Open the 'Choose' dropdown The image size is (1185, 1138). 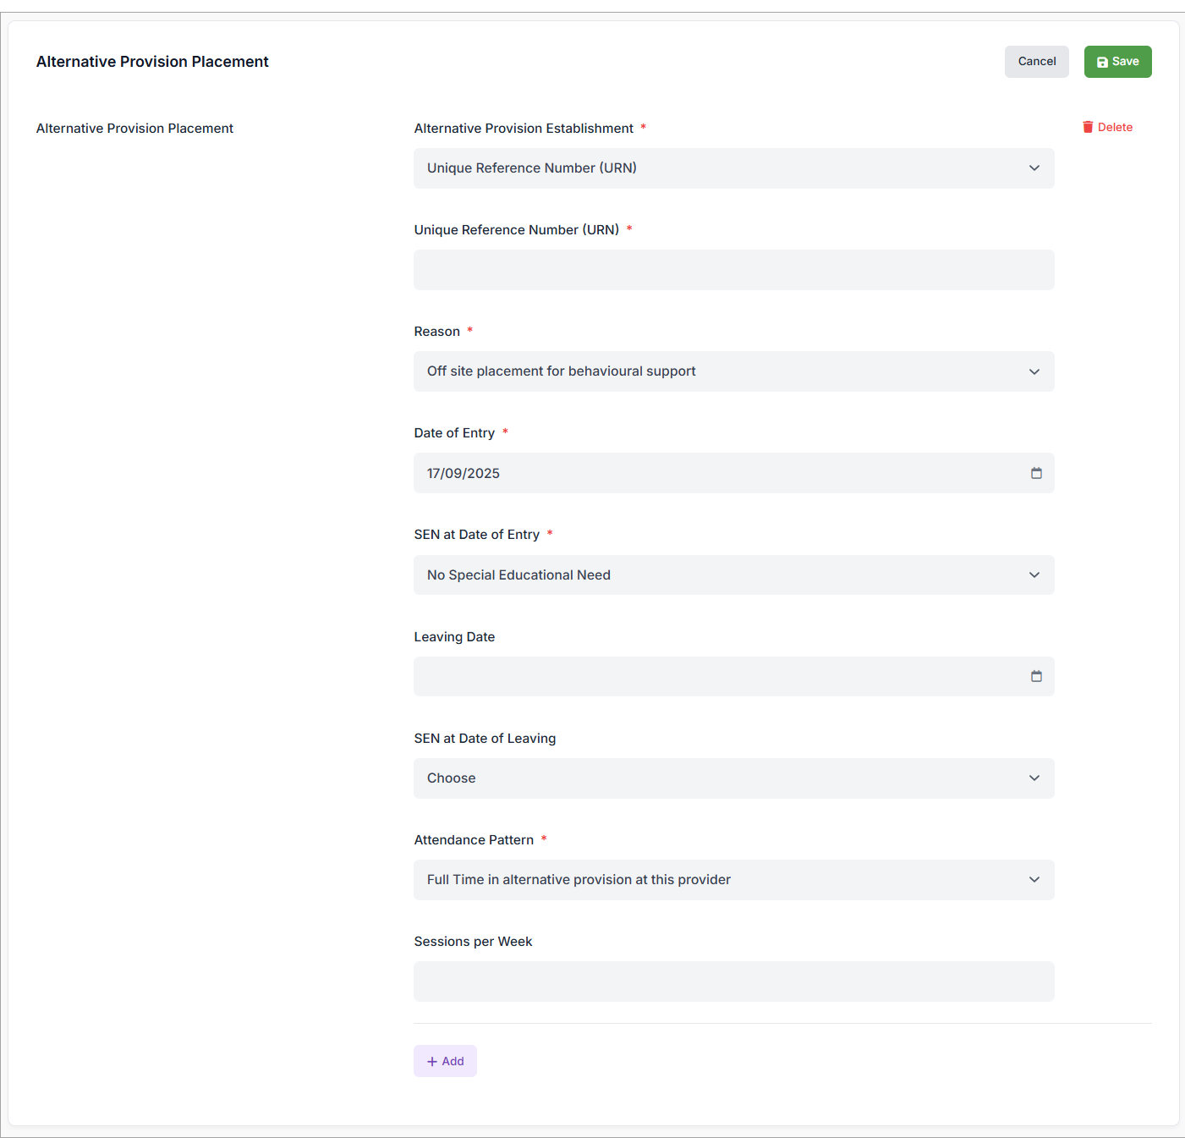click(732, 778)
